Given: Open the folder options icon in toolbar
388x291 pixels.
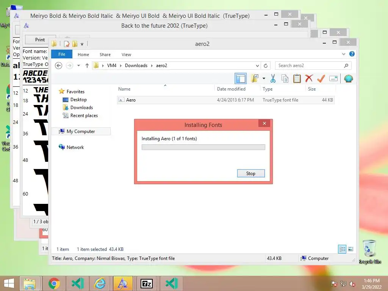Looking at the screenshot, I should [x=255, y=79].
